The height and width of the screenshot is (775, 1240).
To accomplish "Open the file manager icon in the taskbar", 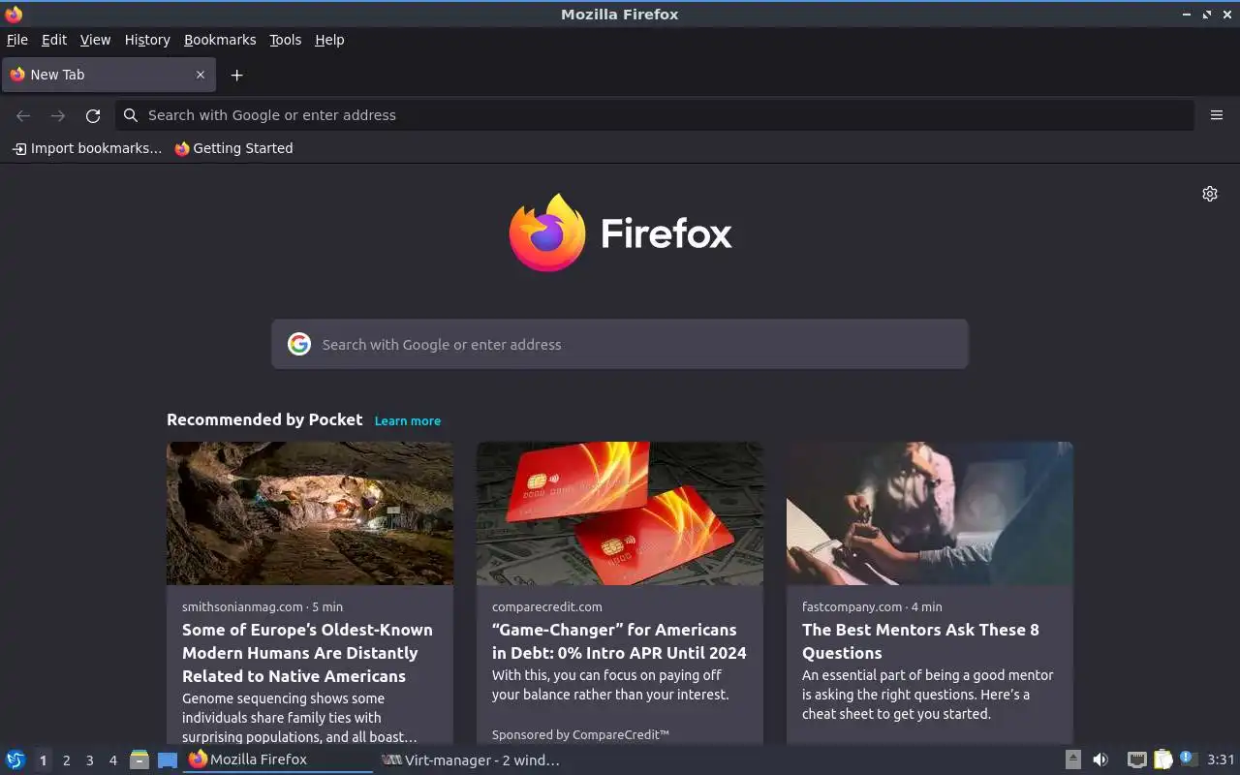I will click(x=139, y=759).
